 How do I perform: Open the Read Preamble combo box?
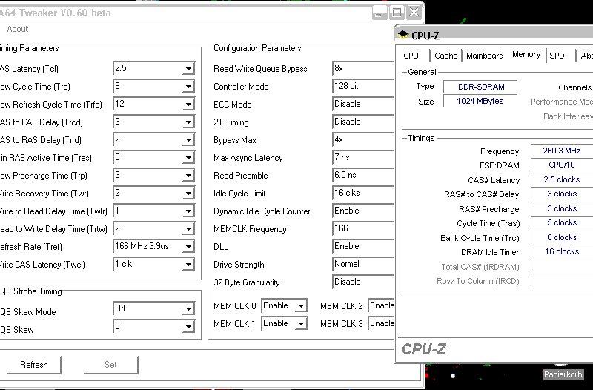[x=363, y=175]
